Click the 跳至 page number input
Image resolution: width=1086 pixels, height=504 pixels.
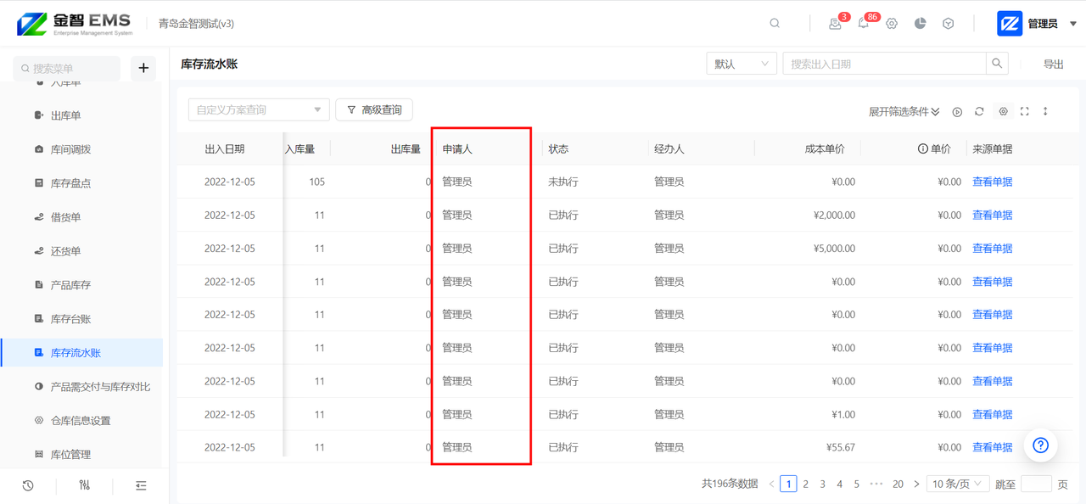1036,484
